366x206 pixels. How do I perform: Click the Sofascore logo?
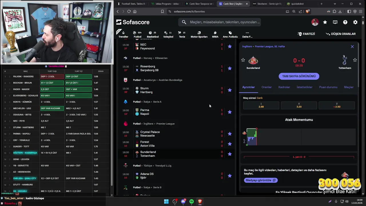[133, 22]
